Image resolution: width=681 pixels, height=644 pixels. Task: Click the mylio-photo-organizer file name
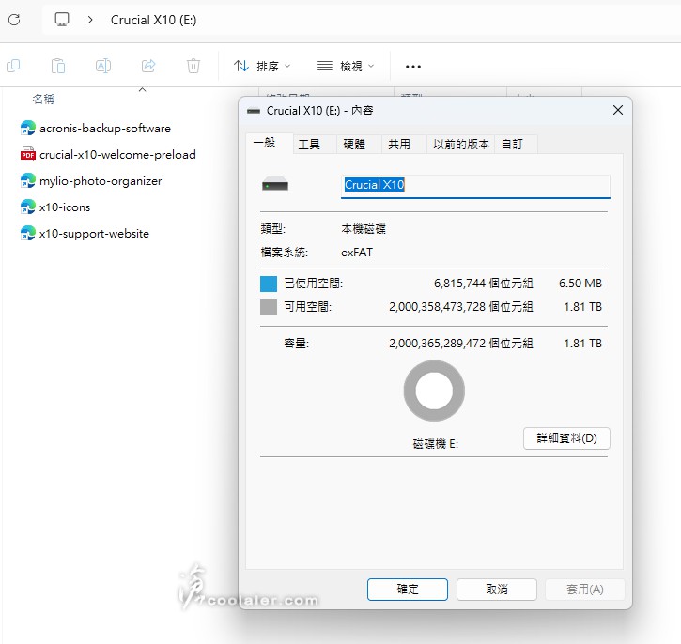click(x=101, y=181)
